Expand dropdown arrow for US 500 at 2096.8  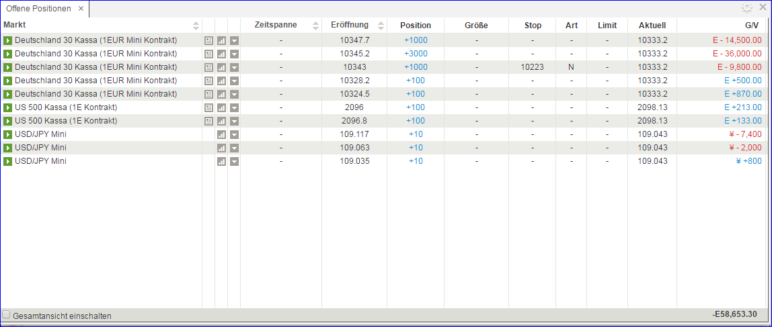click(x=234, y=121)
